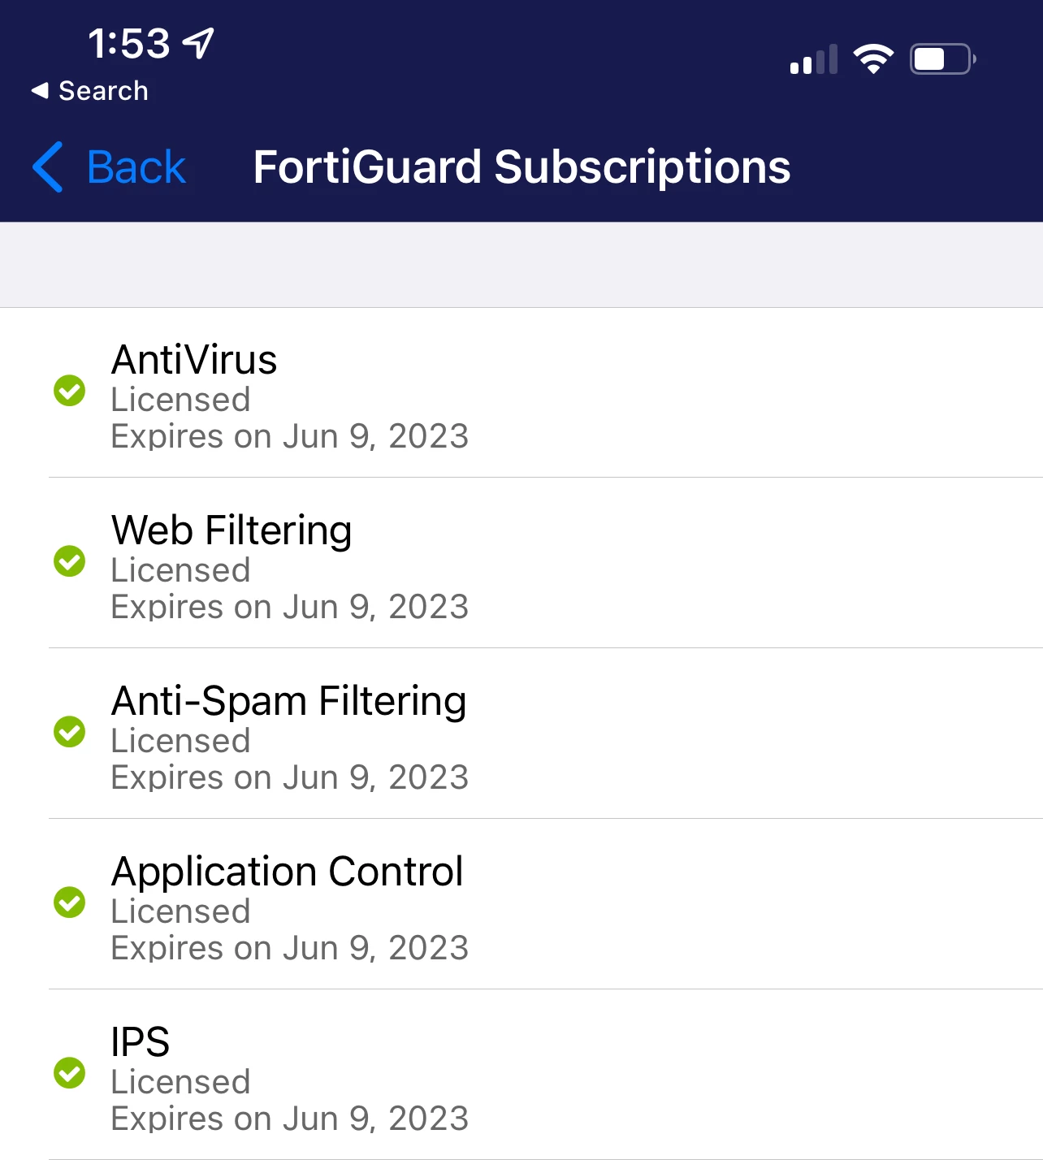Tap the blue Back chevron arrow
Screen dimensions: 1043x1160
(48, 167)
